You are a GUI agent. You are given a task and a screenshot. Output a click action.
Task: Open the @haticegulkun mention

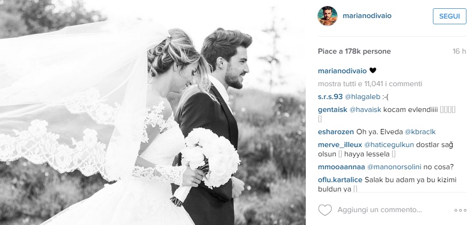[x=389, y=145]
